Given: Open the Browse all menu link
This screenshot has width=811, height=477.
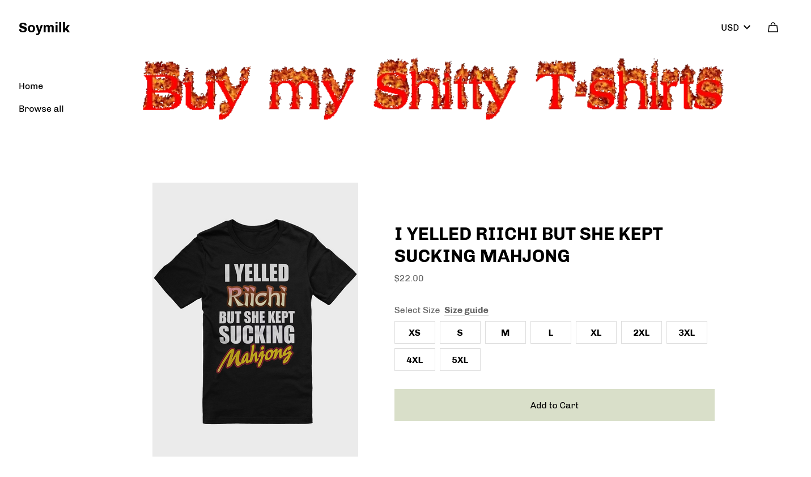Looking at the screenshot, I should click(41, 109).
